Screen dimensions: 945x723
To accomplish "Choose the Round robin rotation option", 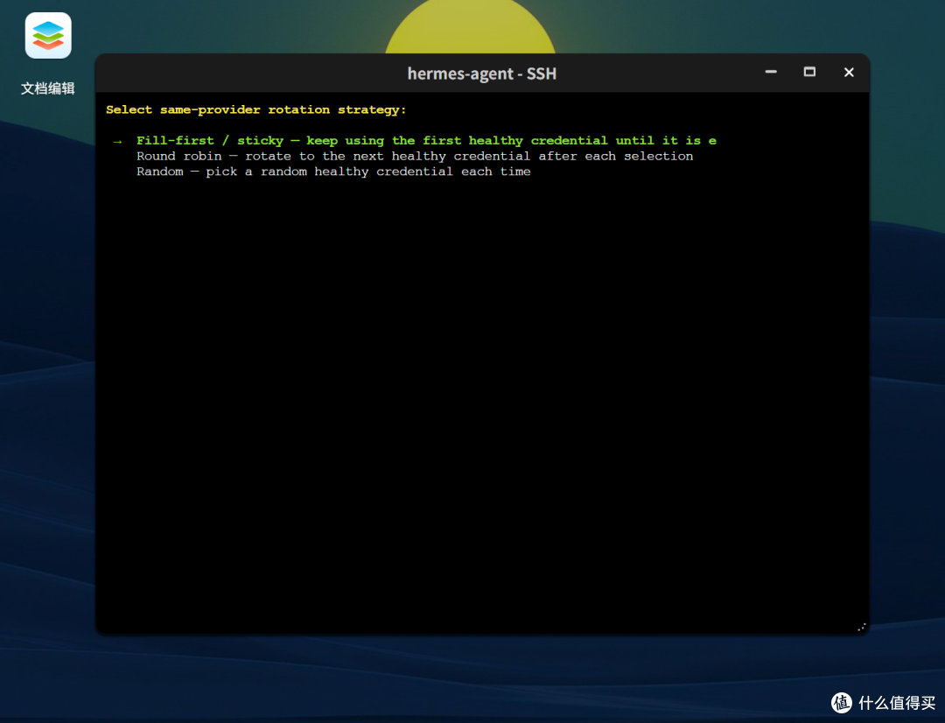I will [x=415, y=156].
